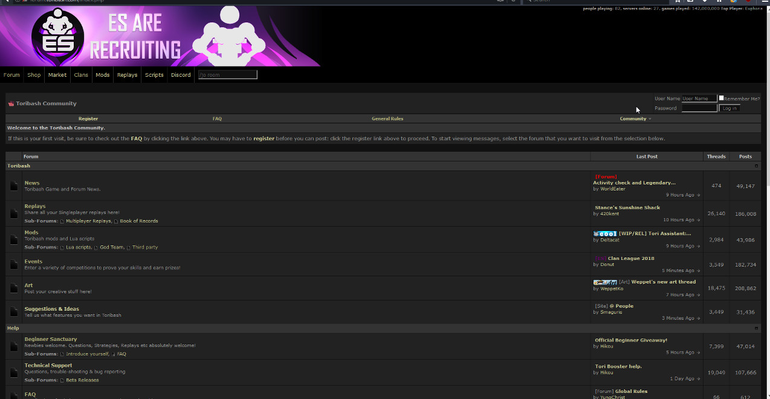Click the art thumbnail icon in Weppet's thread row
This screenshot has width=770, height=399.
605,282
